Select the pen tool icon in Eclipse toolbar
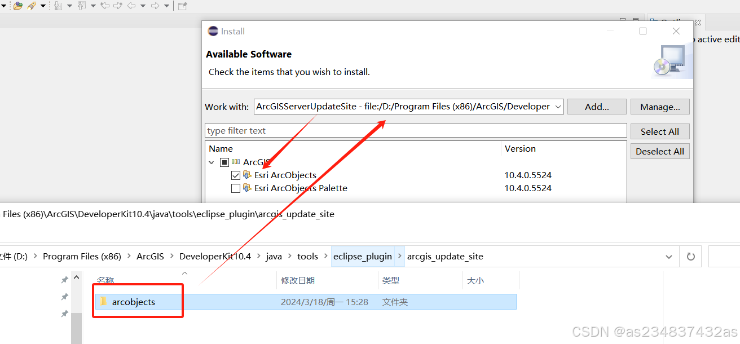Screen dimensions: 740x344 pos(30,6)
